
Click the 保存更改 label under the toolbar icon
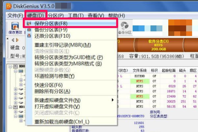(x=15, y=32)
